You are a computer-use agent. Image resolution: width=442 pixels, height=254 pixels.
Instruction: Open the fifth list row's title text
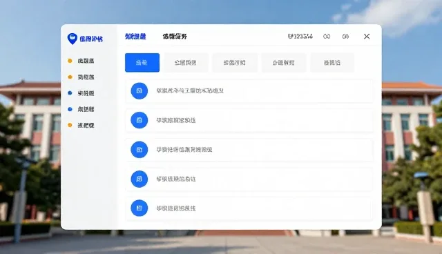pyautogui.click(x=176, y=208)
